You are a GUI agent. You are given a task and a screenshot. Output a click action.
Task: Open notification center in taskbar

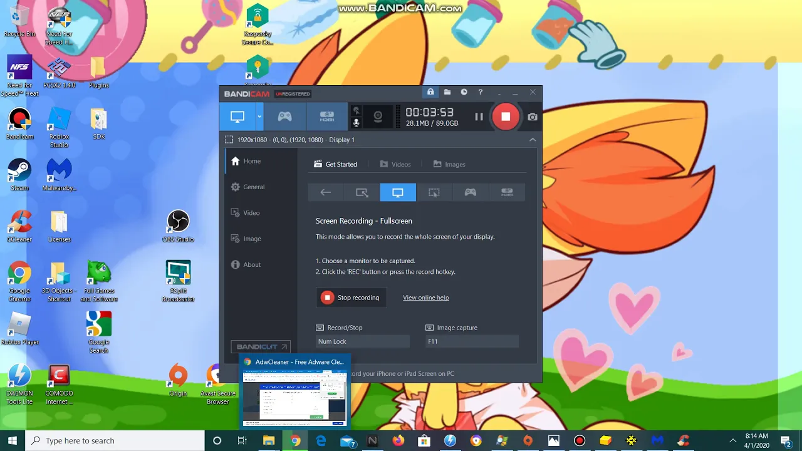click(x=786, y=441)
